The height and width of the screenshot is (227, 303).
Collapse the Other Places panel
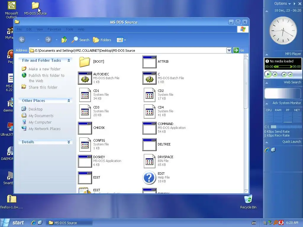click(x=69, y=100)
